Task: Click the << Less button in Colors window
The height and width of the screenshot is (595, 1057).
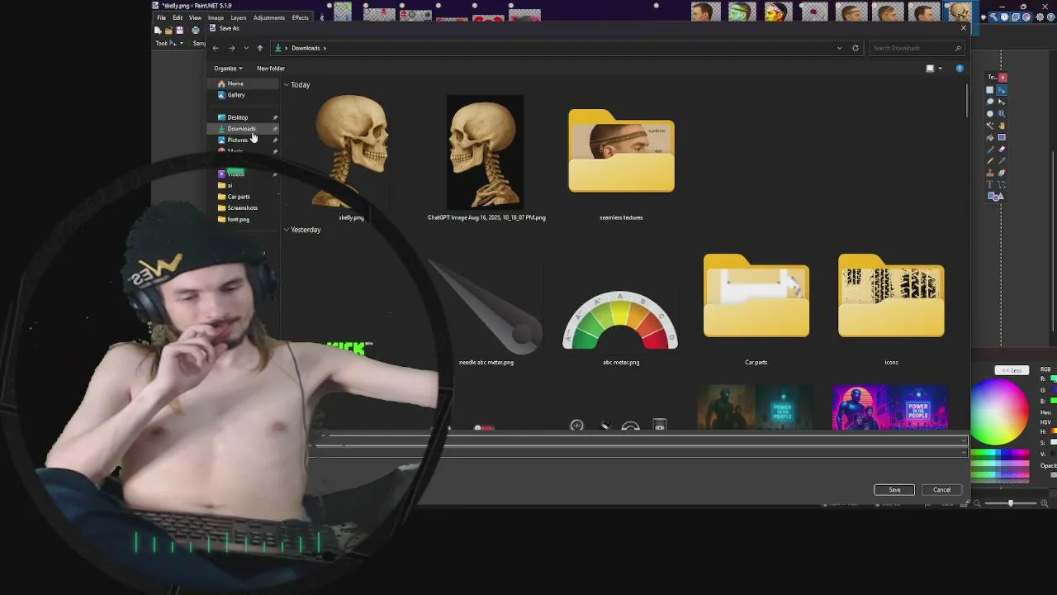Action: tap(1012, 370)
